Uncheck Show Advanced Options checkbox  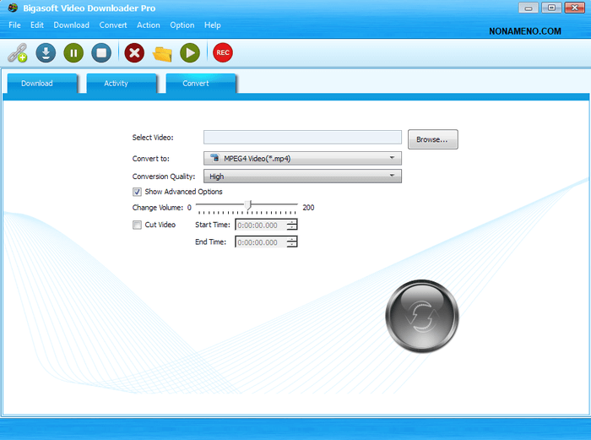pos(138,192)
